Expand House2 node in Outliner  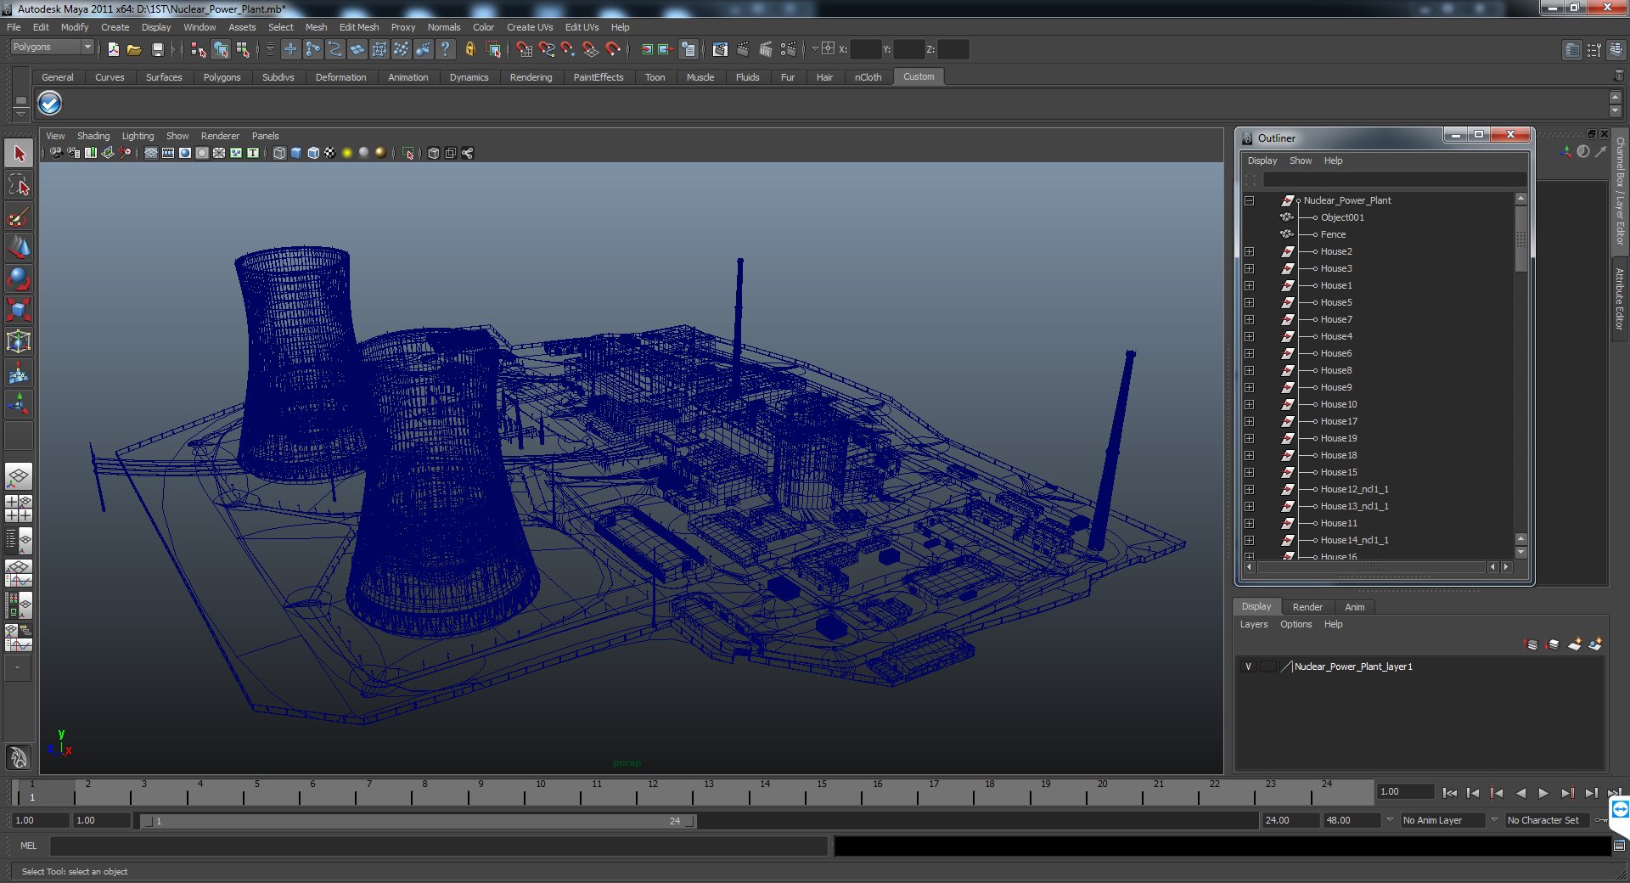(1249, 251)
